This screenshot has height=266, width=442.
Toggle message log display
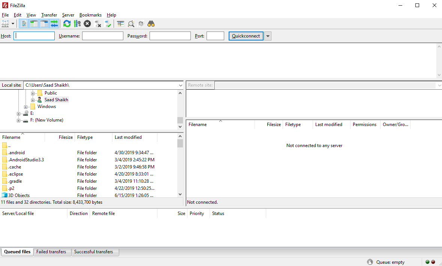[24, 24]
